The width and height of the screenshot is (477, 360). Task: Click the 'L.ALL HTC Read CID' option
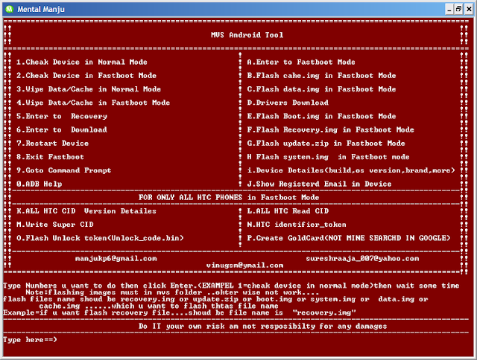(288, 211)
